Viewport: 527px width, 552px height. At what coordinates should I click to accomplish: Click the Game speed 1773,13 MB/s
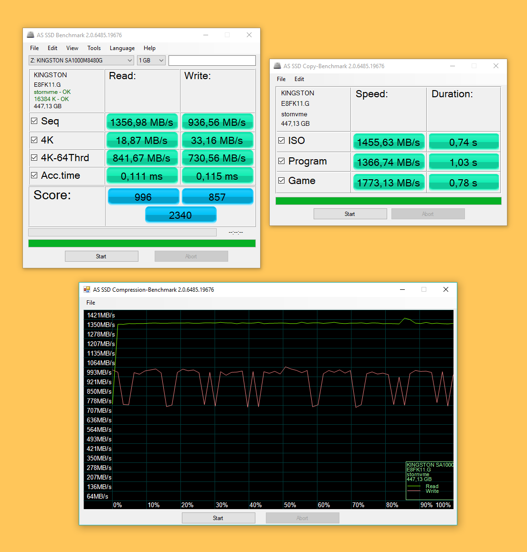point(389,183)
